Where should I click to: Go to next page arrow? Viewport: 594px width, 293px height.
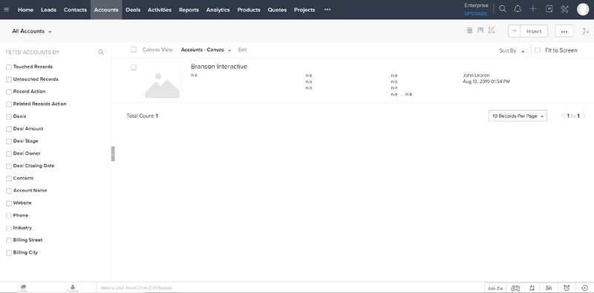[584, 116]
